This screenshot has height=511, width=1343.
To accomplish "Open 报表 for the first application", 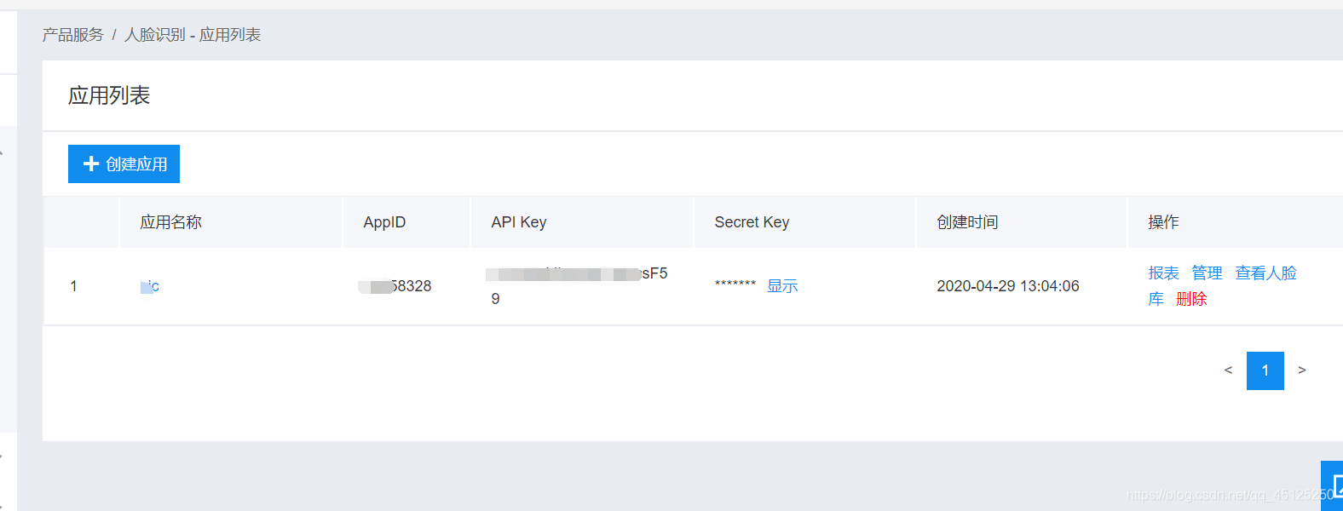I will [1163, 273].
